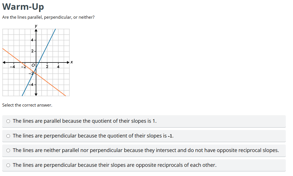Click the Warm-Up heading
The image size is (293, 176).
tap(23, 7)
